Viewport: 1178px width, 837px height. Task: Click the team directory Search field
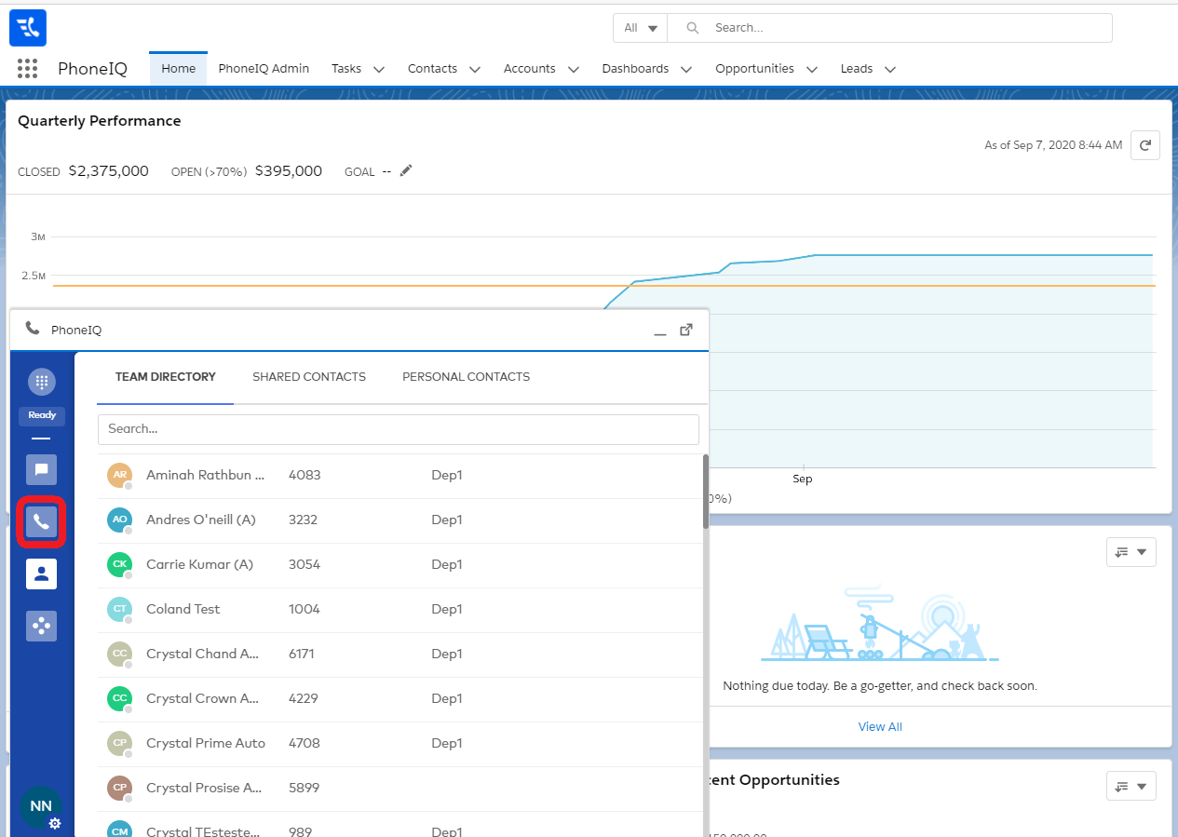[x=398, y=429]
